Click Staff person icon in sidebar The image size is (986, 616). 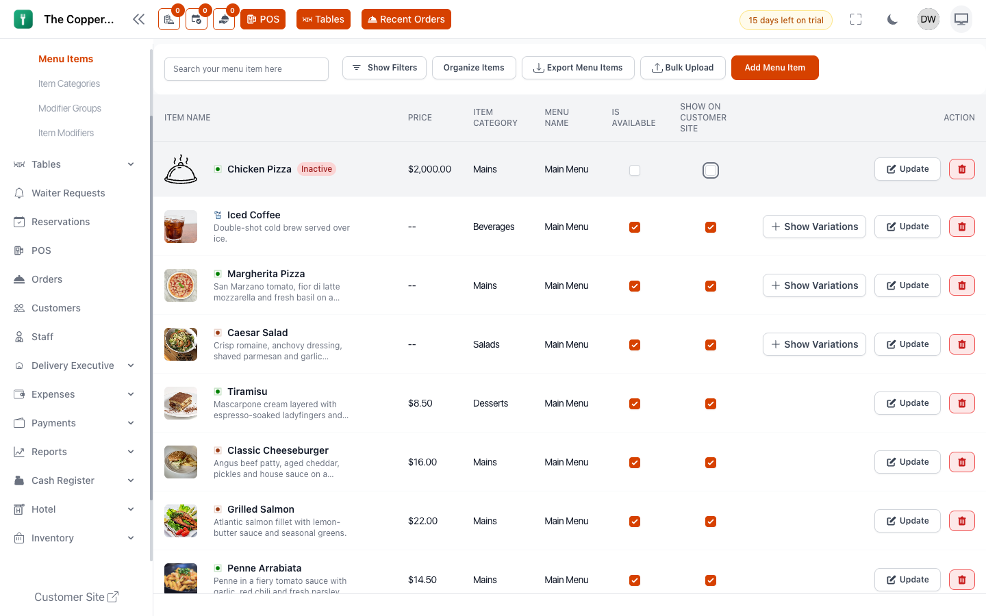click(x=19, y=337)
